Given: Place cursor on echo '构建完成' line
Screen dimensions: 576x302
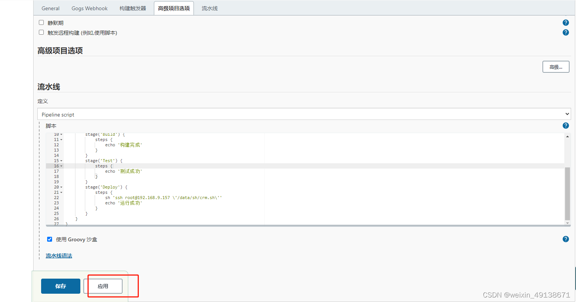Looking at the screenshot, I should pyautogui.click(x=123, y=145).
